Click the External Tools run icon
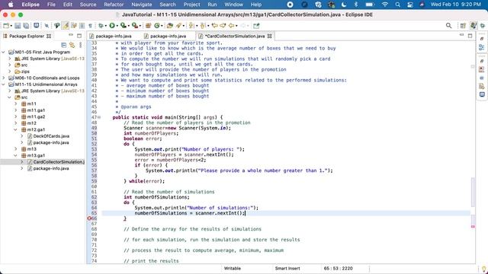 pos(134,26)
